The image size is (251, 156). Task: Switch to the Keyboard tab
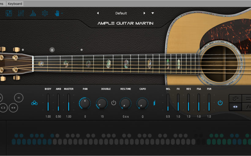pyautogui.click(x=15, y=4)
